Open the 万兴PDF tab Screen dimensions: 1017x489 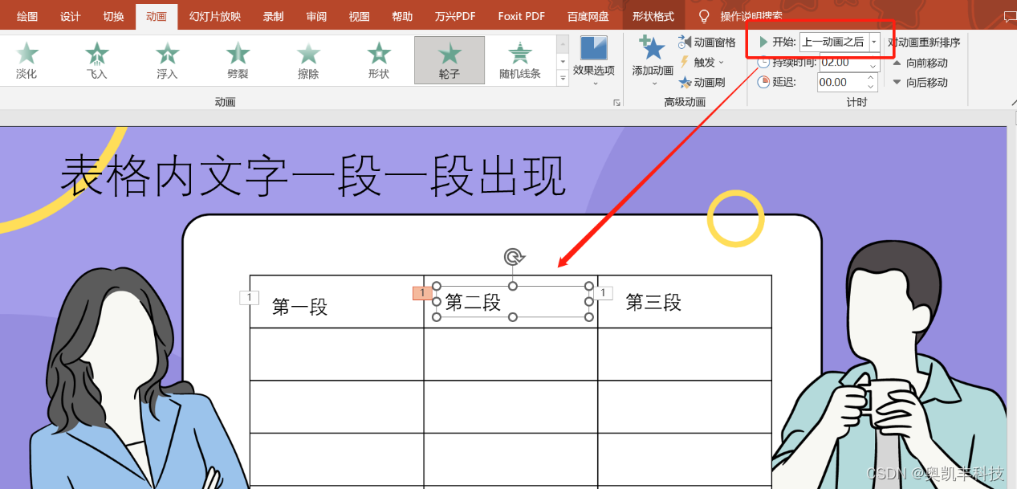(455, 17)
